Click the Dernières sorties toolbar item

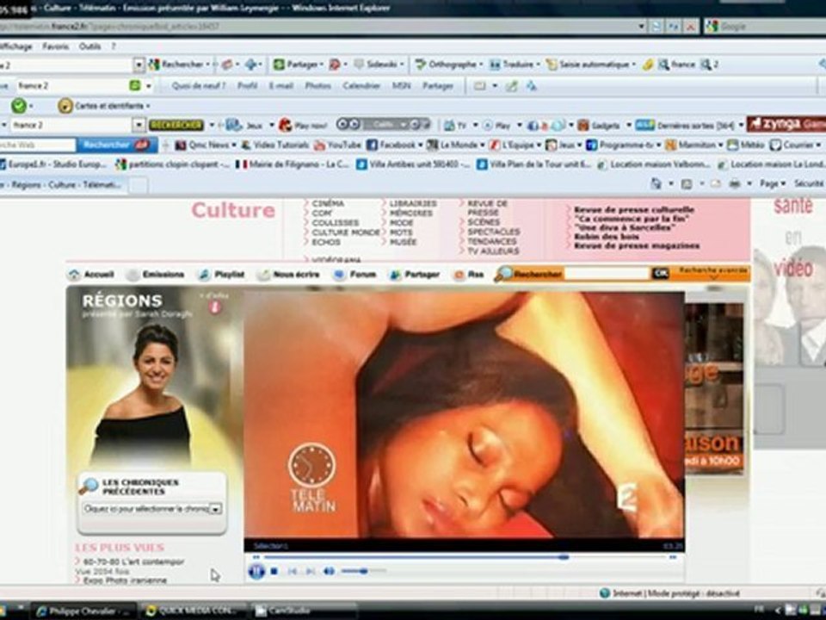(687, 125)
